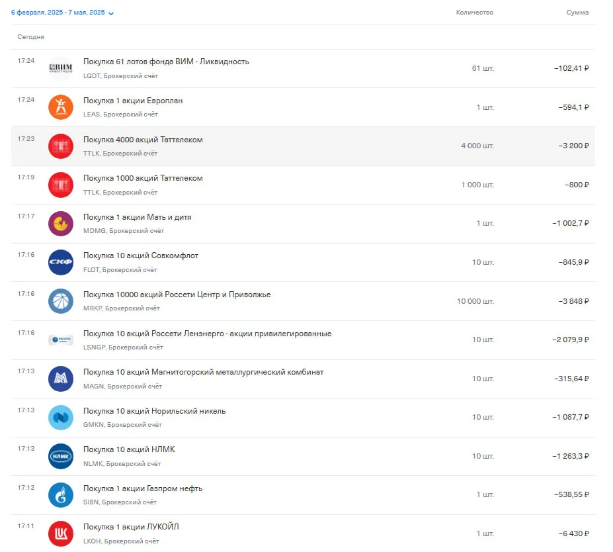Click the red ЛУКОЙЛ logo icon

61,533
